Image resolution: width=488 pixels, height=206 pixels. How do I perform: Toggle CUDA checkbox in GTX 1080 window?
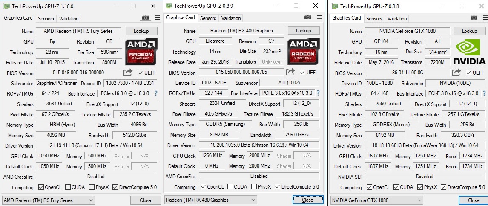pyautogui.click(x=396, y=187)
